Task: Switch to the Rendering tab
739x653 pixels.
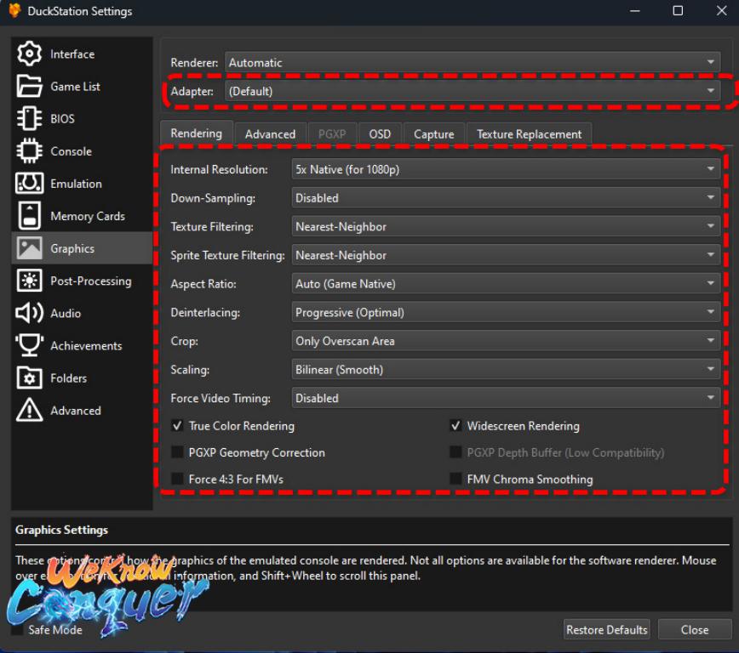Action: click(197, 133)
